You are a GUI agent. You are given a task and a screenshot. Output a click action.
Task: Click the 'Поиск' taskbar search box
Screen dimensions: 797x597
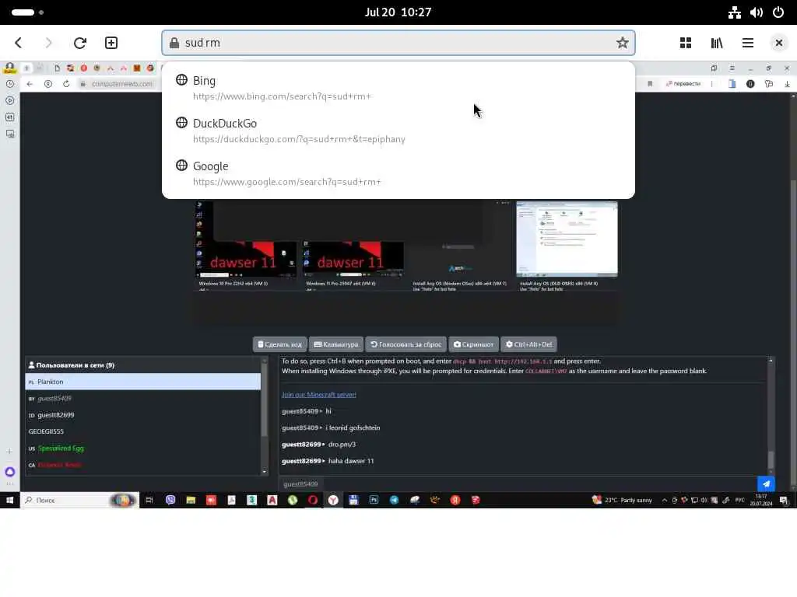(80, 500)
